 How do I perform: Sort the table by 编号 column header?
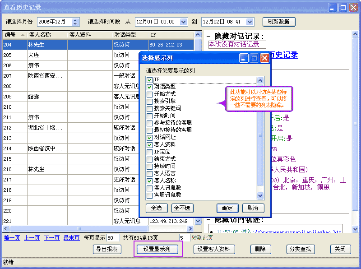coord(14,35)
